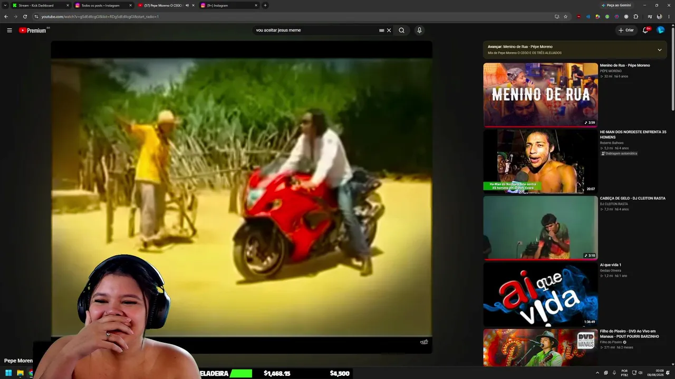Open the Roberto Bulhoes channel link
This screenshot has width=675, height=379.
tap(612, 143)
